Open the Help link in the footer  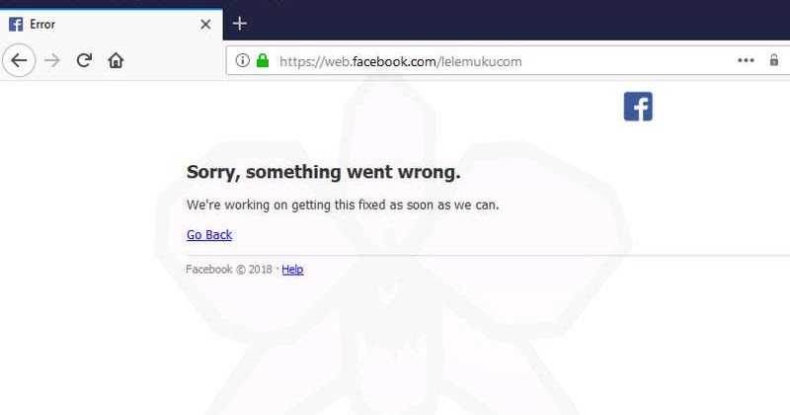292,270
